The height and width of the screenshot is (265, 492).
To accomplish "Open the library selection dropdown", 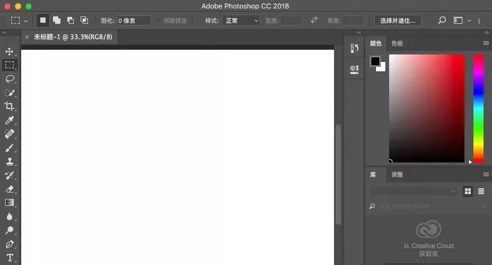I will [x=413, y=191].
